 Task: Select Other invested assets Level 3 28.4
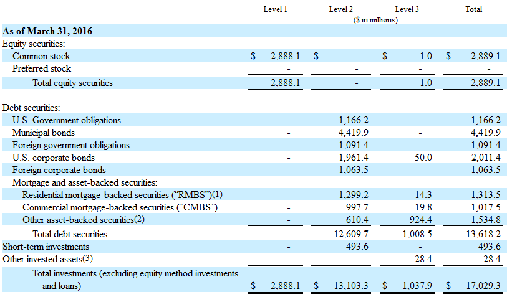(x=423, y=259)
